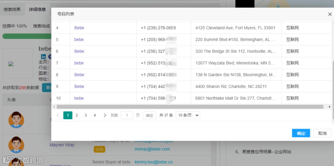334x166 pixels.
Task: Click the kimmy.luu@bebe.co email link
Action: [153, 162]
